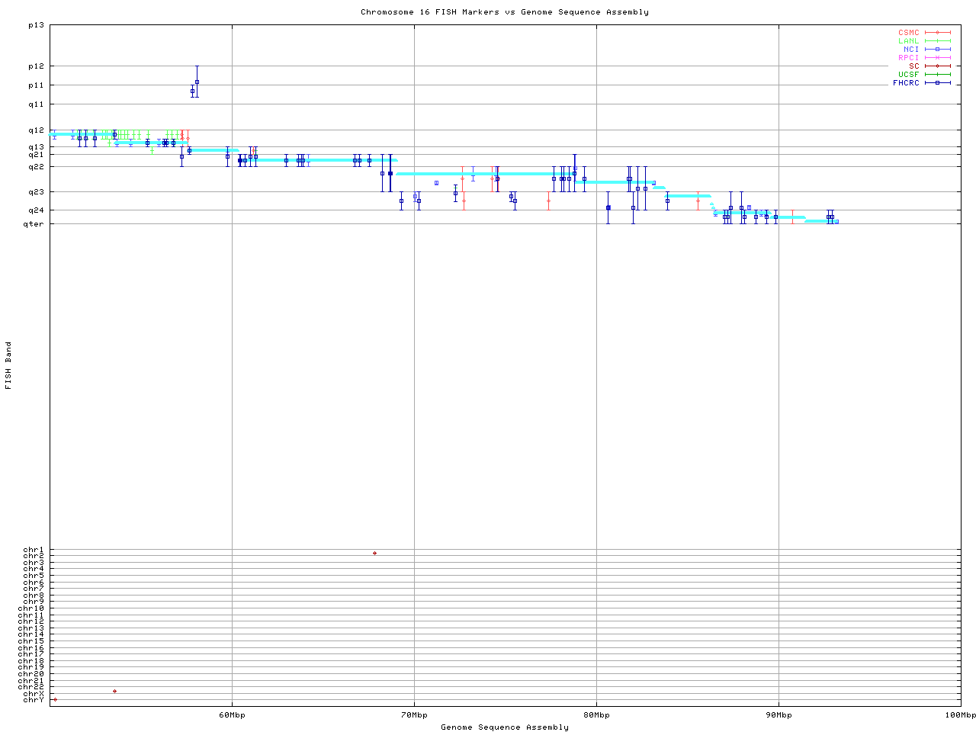The image size is (976, 732).
Task: Select the red data point on chr1 row
Action: click(374, 553)
